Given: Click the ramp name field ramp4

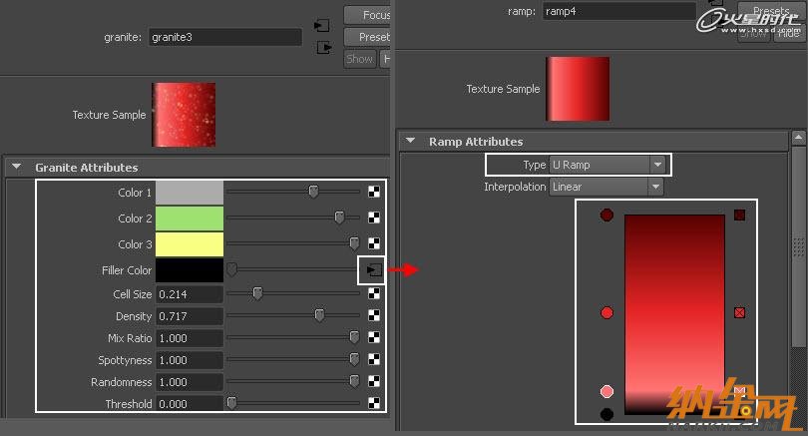Looking at the screenshot, I should coord(619,11).
